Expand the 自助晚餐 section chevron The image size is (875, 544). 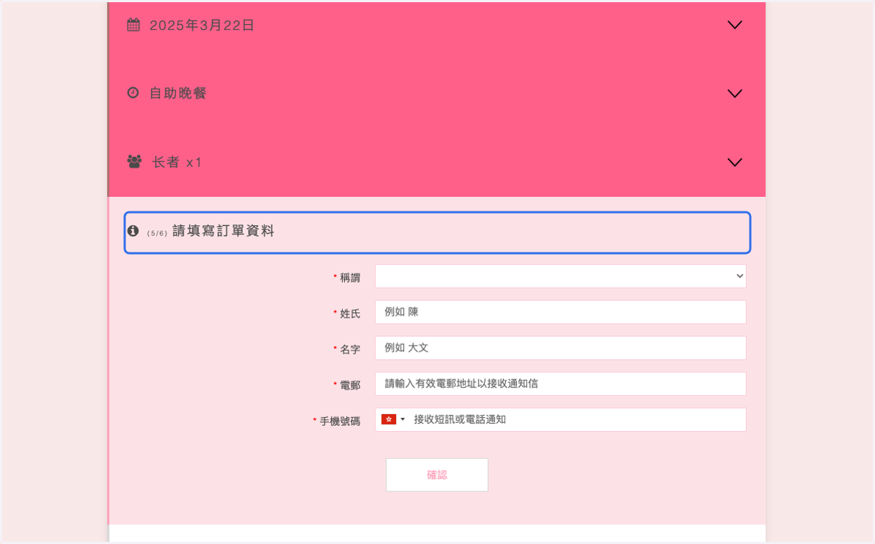pyautogui.click(x=735, y=93)
